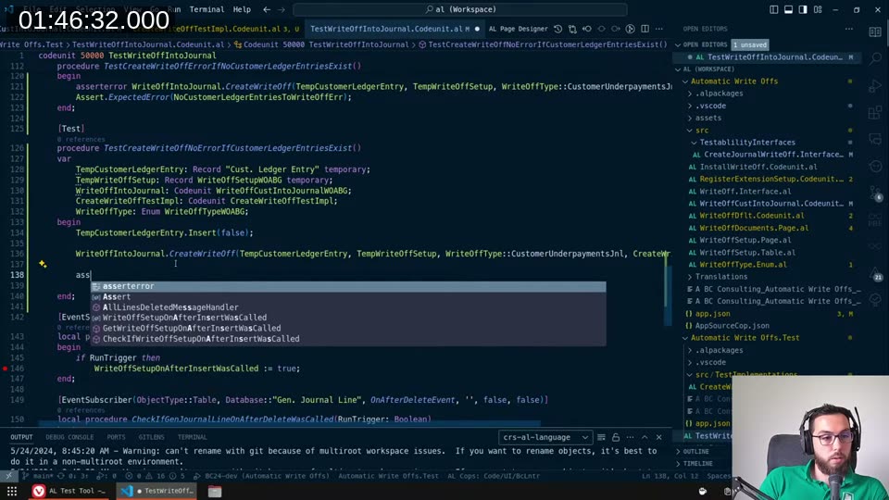Viewport: 889px width, 500px height.
Task: Open the file history clock icon
Action: pos(557,29)
